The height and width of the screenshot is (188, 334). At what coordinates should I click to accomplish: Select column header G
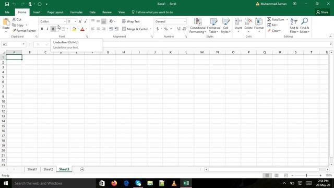tap(108, 52)
